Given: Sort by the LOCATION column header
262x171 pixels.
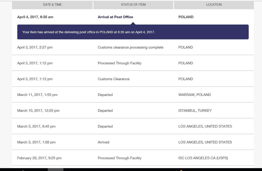Looking at the screenshot, I should (x=214, y=4).
